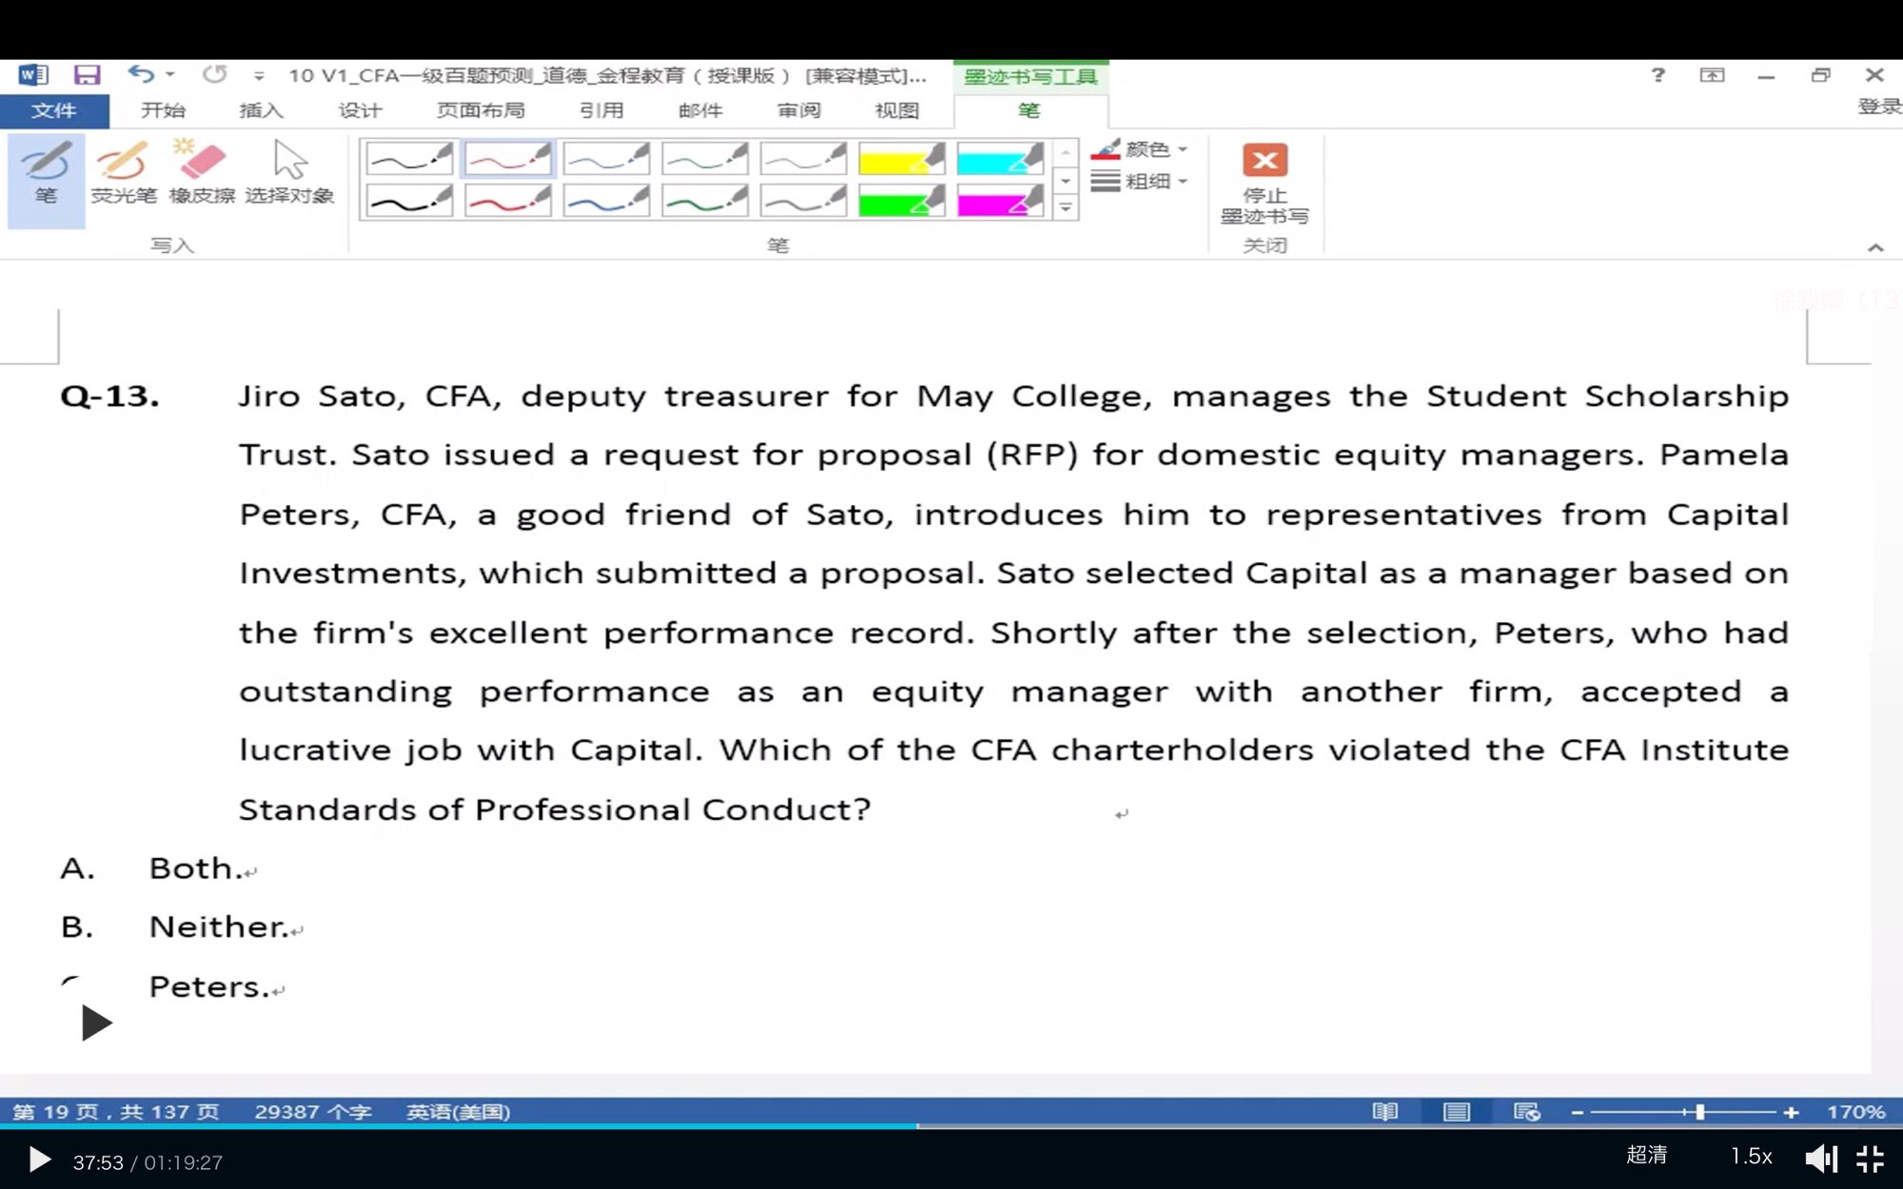Choose the magenta highlighter pen style
The image size is (1903, 1189).
(x=1000, y=202)
